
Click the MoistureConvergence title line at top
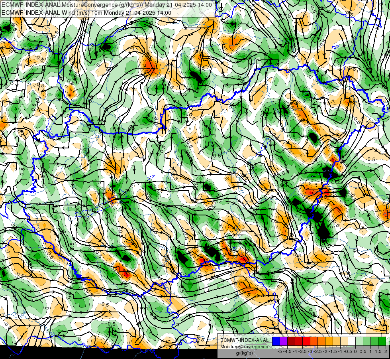107,5
